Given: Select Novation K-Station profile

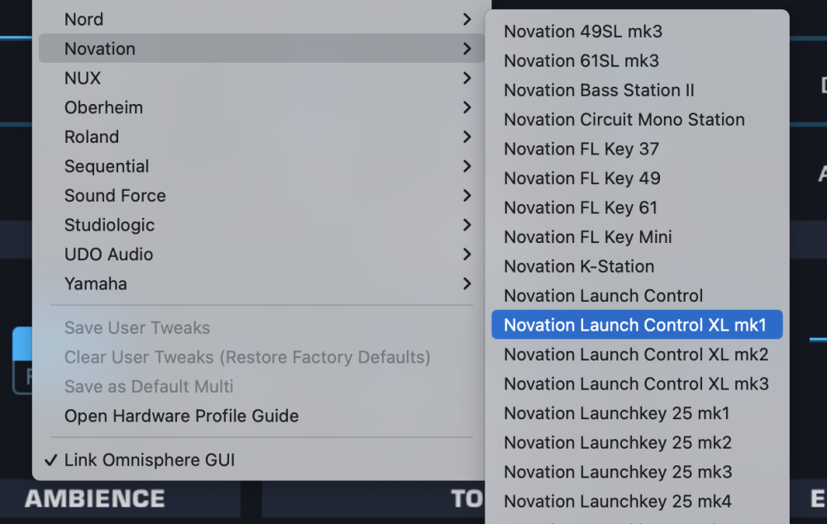Looking at the screenshot, I should point(579,266).
